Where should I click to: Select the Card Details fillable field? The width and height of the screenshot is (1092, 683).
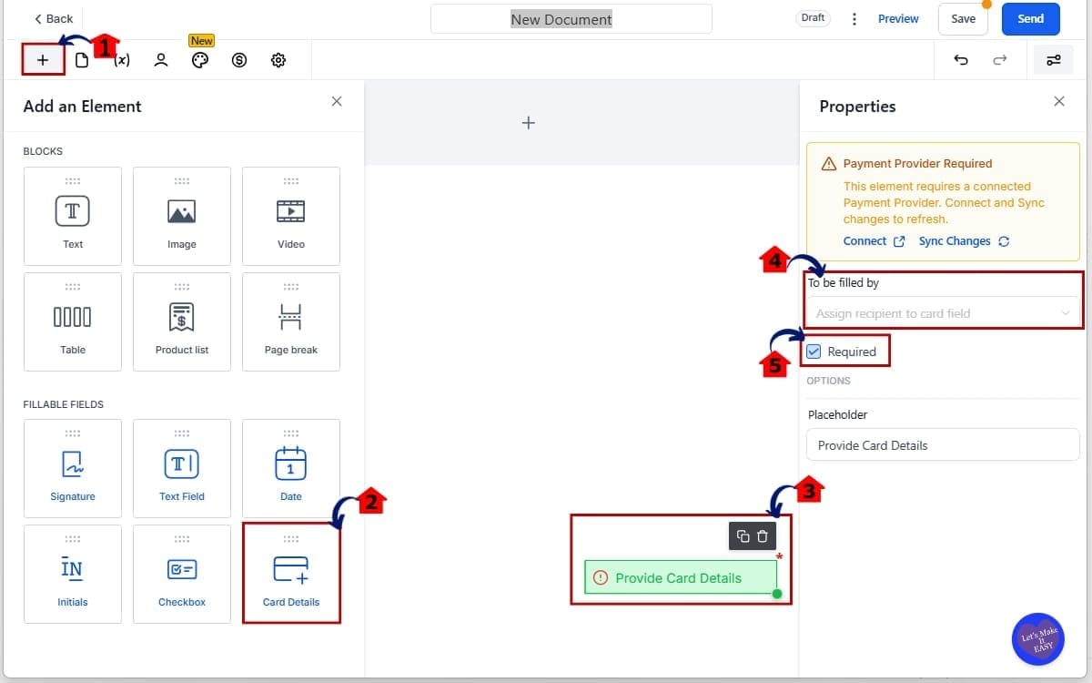291,574
